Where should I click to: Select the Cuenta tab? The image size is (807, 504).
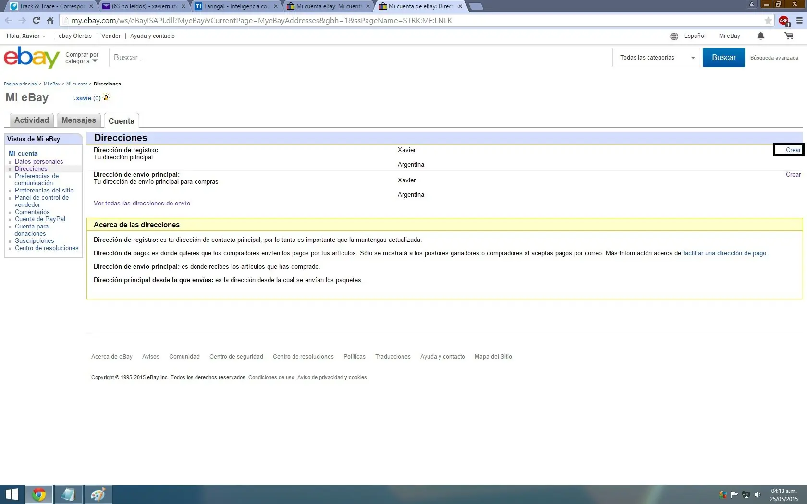[122, 121]
